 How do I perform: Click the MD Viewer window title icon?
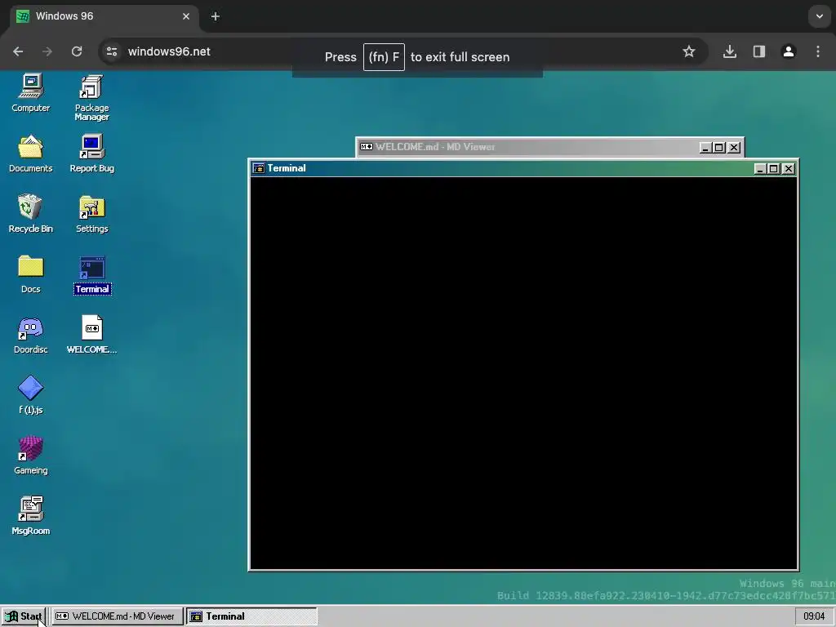(x=367, y=147)
